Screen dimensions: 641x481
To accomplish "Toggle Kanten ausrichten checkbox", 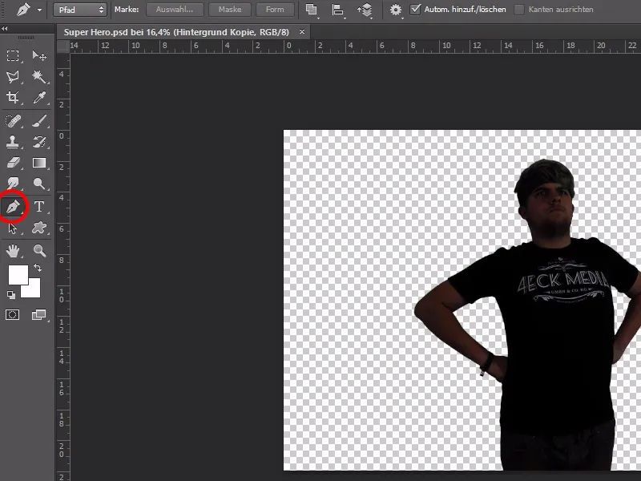I will 519,10.
